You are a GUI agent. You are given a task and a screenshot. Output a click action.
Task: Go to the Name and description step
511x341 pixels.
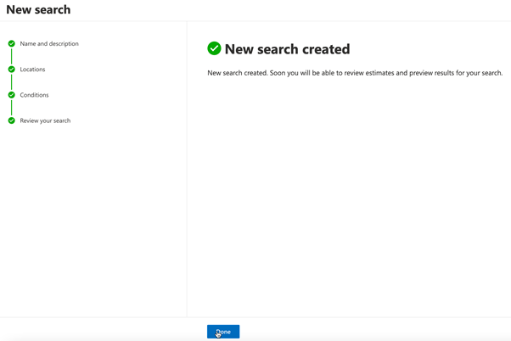coord(49,43)
